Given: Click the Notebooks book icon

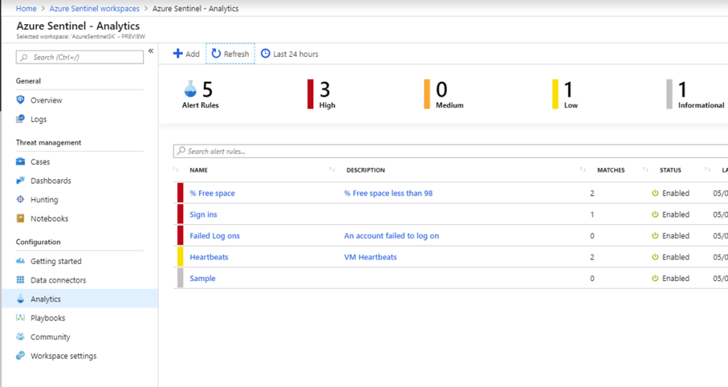Looking at the screenshot, I should pyautogui.click(x=20, y=218).
